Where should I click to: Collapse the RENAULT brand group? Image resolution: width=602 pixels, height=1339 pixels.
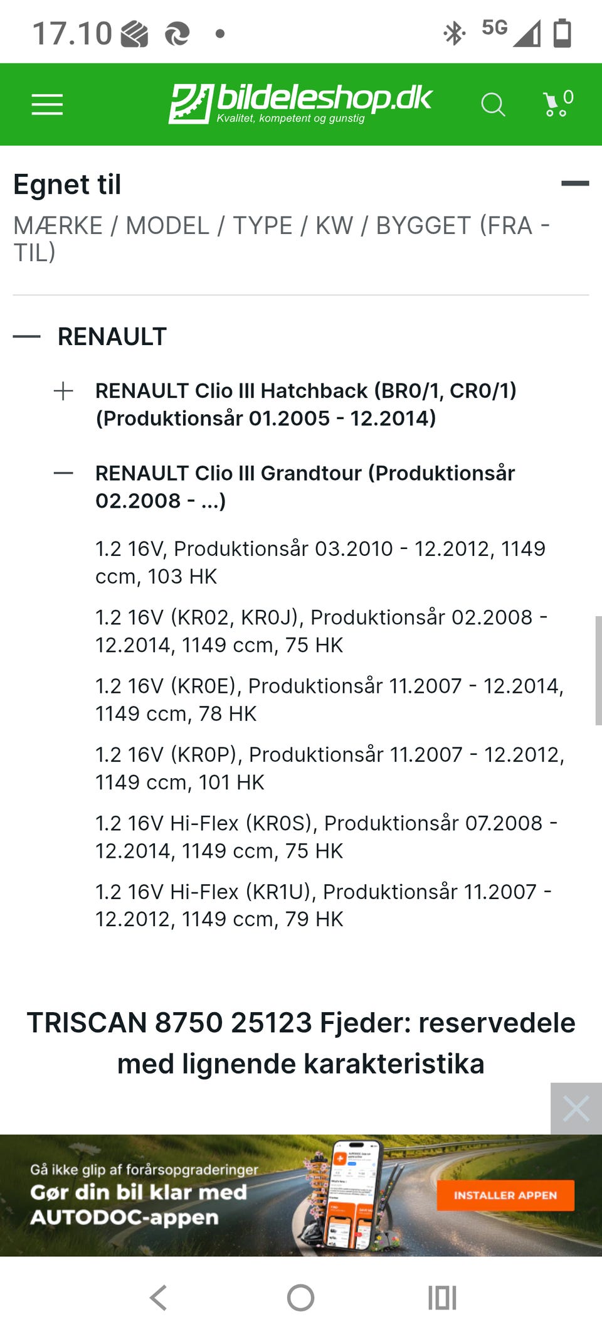pyautogui.click(x=27, y=337)
